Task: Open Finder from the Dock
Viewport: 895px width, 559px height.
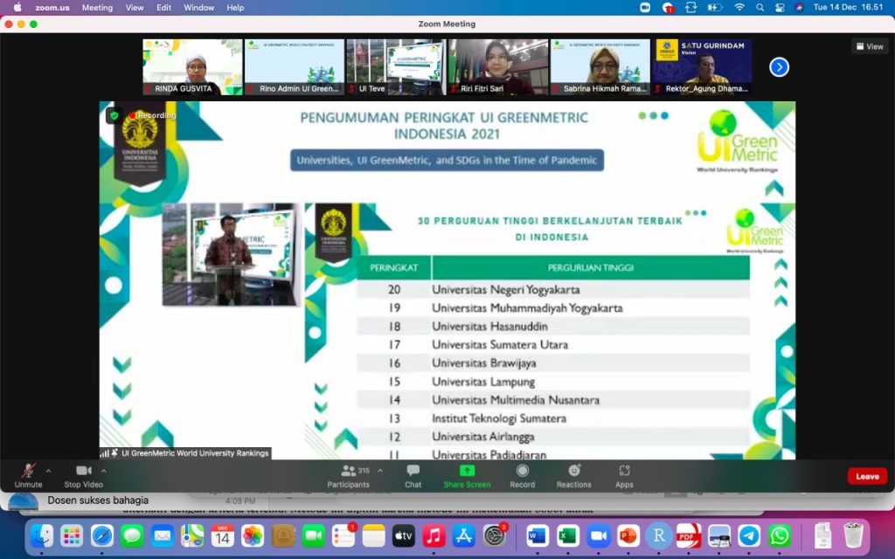Action: (x=42, y=536)
